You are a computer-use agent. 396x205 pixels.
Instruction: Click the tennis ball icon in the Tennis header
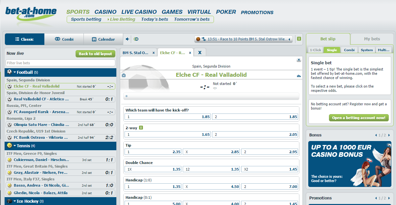[9, 145]
